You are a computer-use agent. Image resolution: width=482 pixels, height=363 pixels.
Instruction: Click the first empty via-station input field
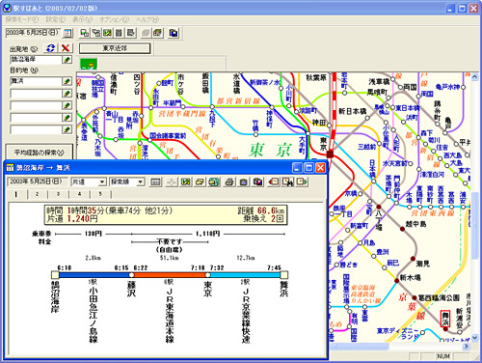coord(36,94)
